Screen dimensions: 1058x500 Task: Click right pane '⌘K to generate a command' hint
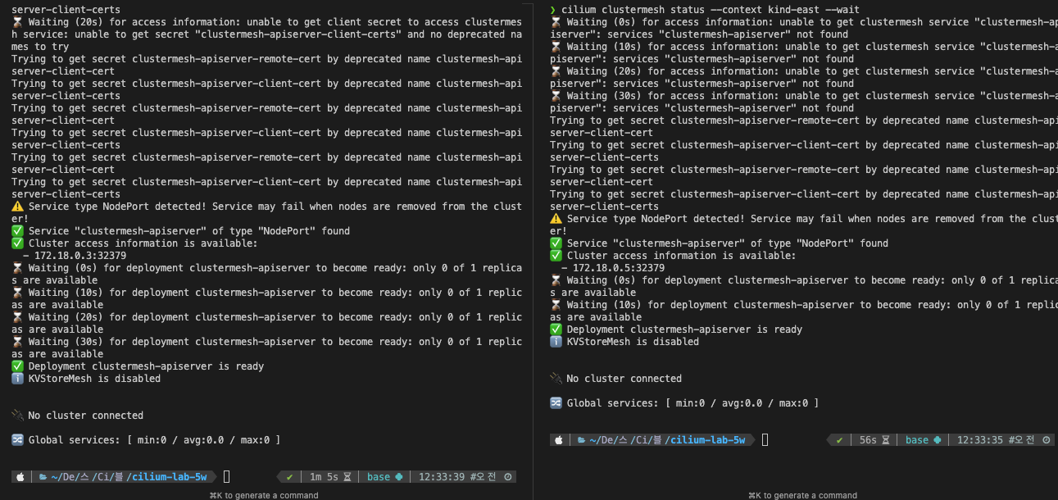pos(802,495)
